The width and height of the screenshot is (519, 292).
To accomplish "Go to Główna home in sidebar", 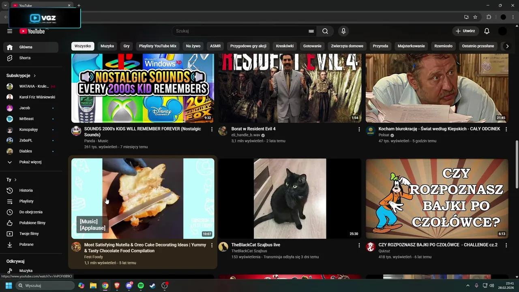I will 31,47.
